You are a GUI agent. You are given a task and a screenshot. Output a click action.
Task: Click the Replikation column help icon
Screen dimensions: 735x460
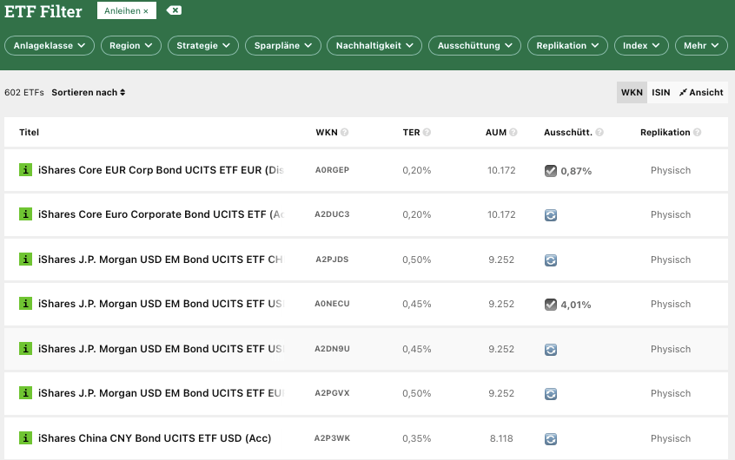coord(697,133)
